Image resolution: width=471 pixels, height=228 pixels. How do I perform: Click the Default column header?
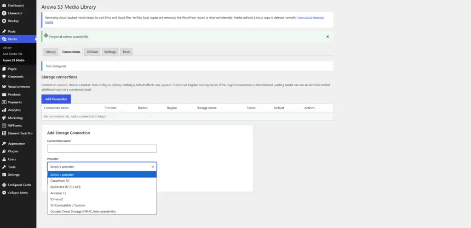pos(279,108)
